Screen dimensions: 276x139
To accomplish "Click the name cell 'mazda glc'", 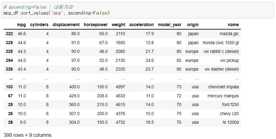I will pyautogui.click(x=229, y=34).
